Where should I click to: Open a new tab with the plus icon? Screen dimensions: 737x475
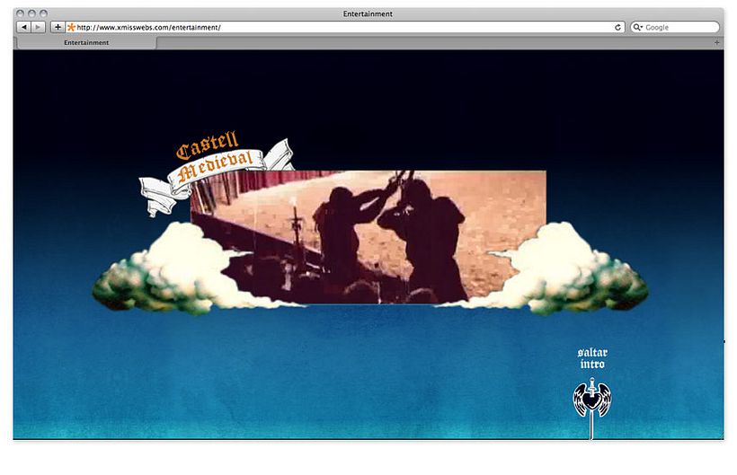click(x=717, y=43)
